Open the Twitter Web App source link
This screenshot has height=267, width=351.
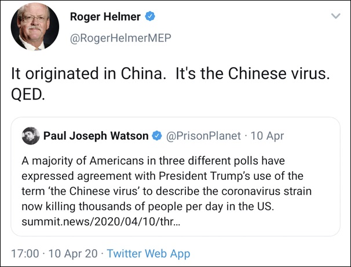148,253
